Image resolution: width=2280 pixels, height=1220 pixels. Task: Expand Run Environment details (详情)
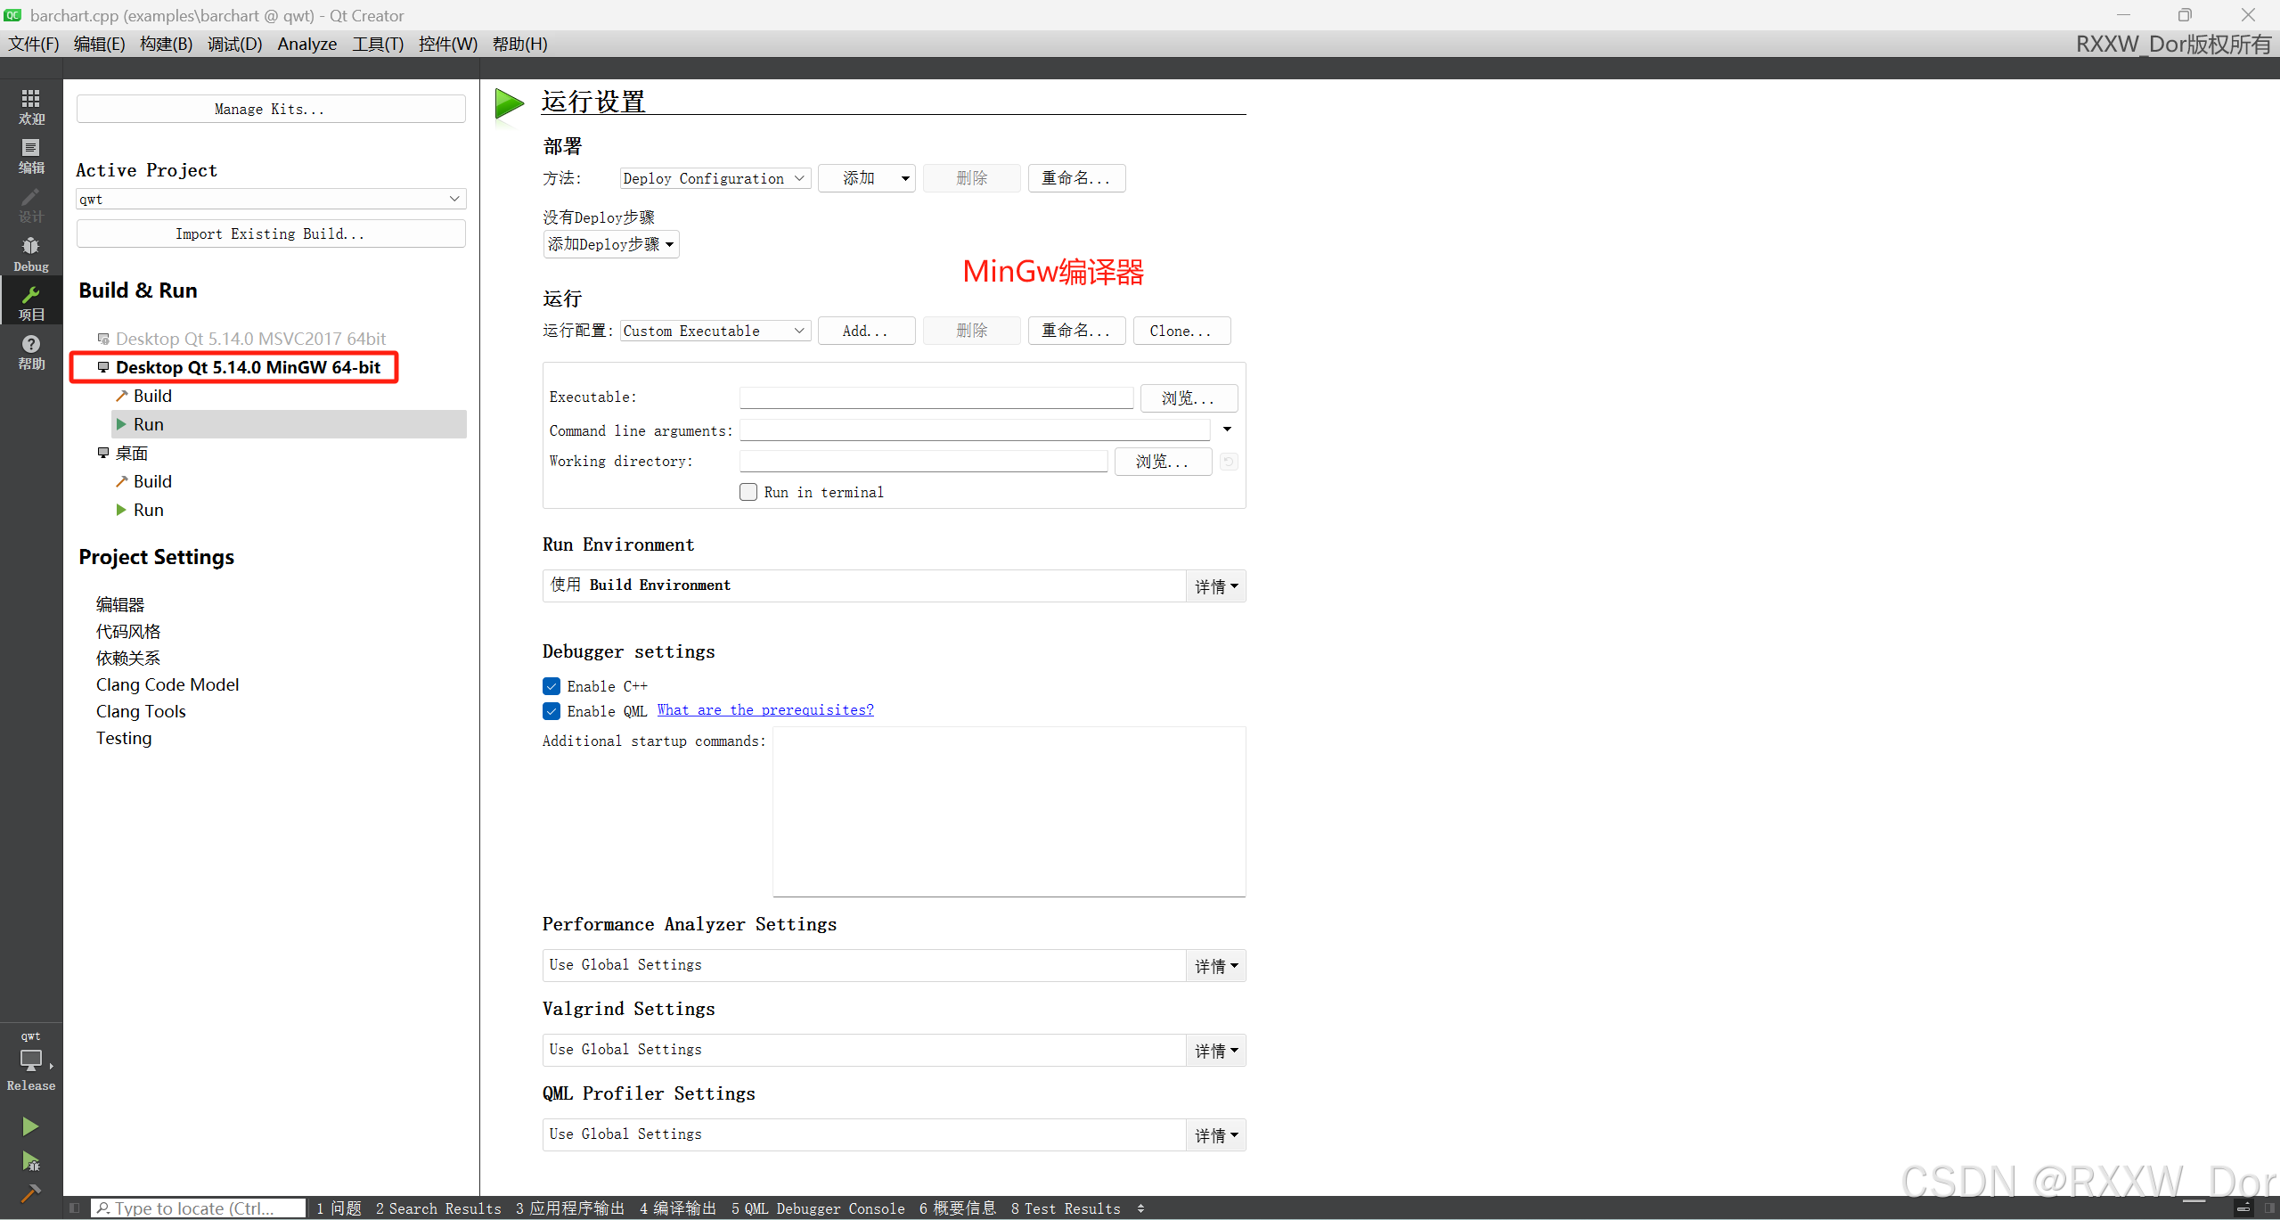point(1215,586)
